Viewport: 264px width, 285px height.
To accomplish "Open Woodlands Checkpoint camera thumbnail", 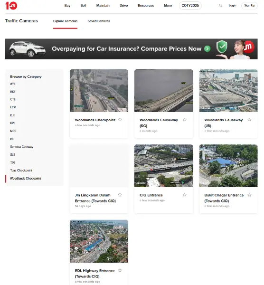I will click(99, 91).
